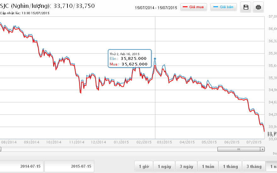The height and width of the screenshot is (173, 277).
Task: Select the 1 tuần time range
Action: (x=208, y=166)
